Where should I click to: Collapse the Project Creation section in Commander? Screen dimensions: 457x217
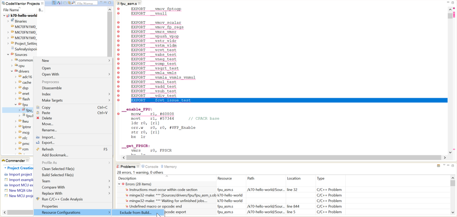point(5,168)
